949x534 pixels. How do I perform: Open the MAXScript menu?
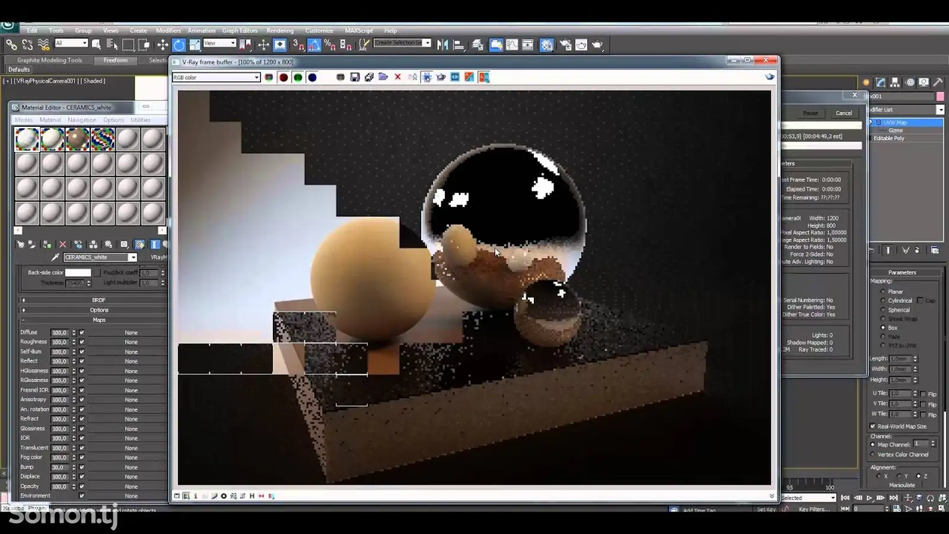359,31
